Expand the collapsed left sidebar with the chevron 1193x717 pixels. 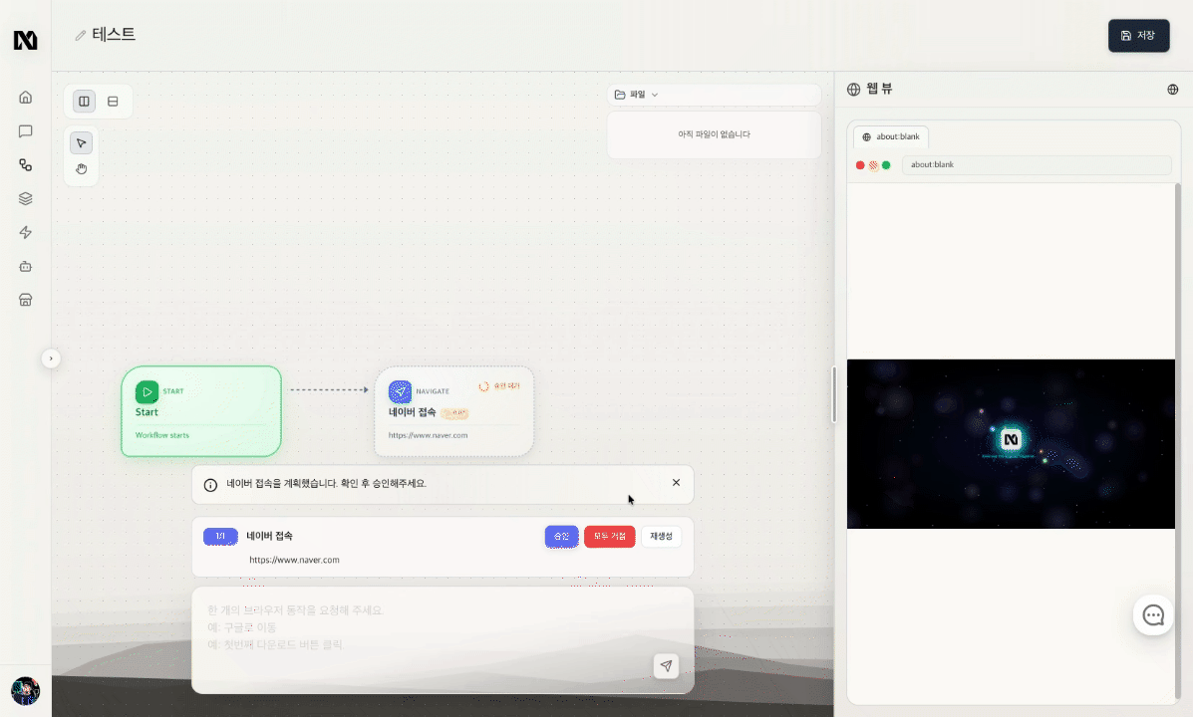tap(51, 358)
